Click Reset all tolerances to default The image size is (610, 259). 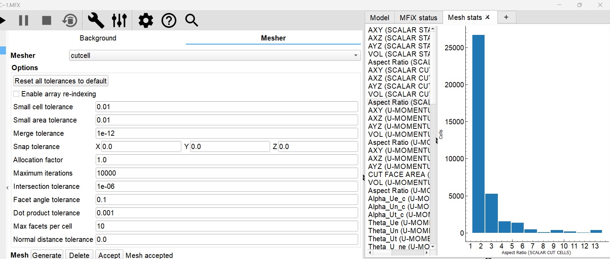click(x=60, y=81)
